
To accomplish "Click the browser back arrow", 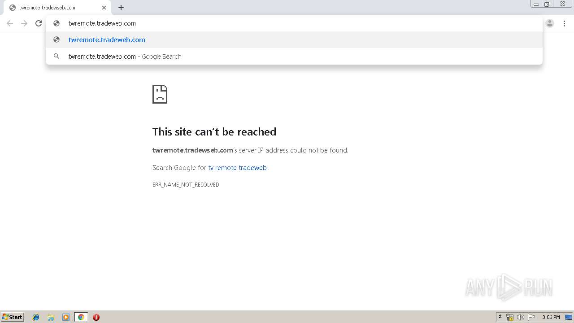I will 10,23.
